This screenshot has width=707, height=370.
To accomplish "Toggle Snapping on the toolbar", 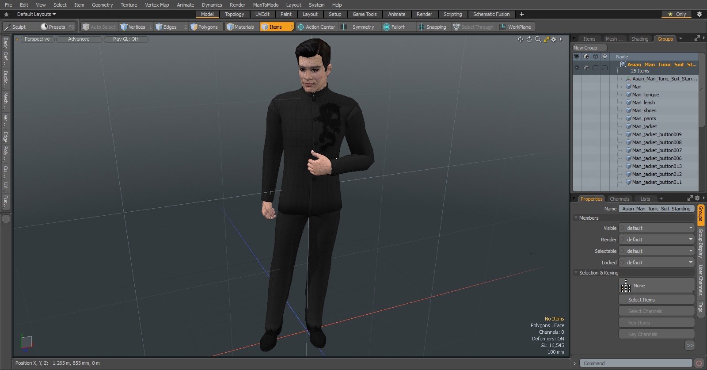I will click(x=432, y=27).
